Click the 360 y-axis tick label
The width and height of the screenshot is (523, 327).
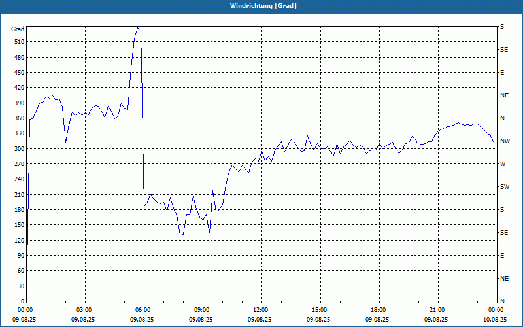coord(19,118)
